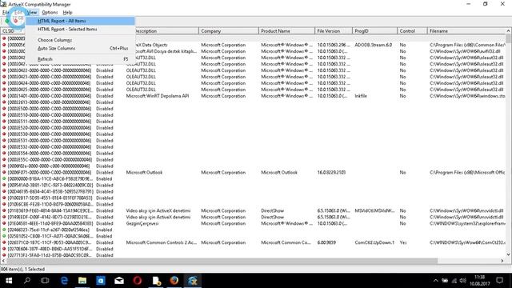Click red icon of 0002E55C-0000-0000-C000 row

point(4,160)
